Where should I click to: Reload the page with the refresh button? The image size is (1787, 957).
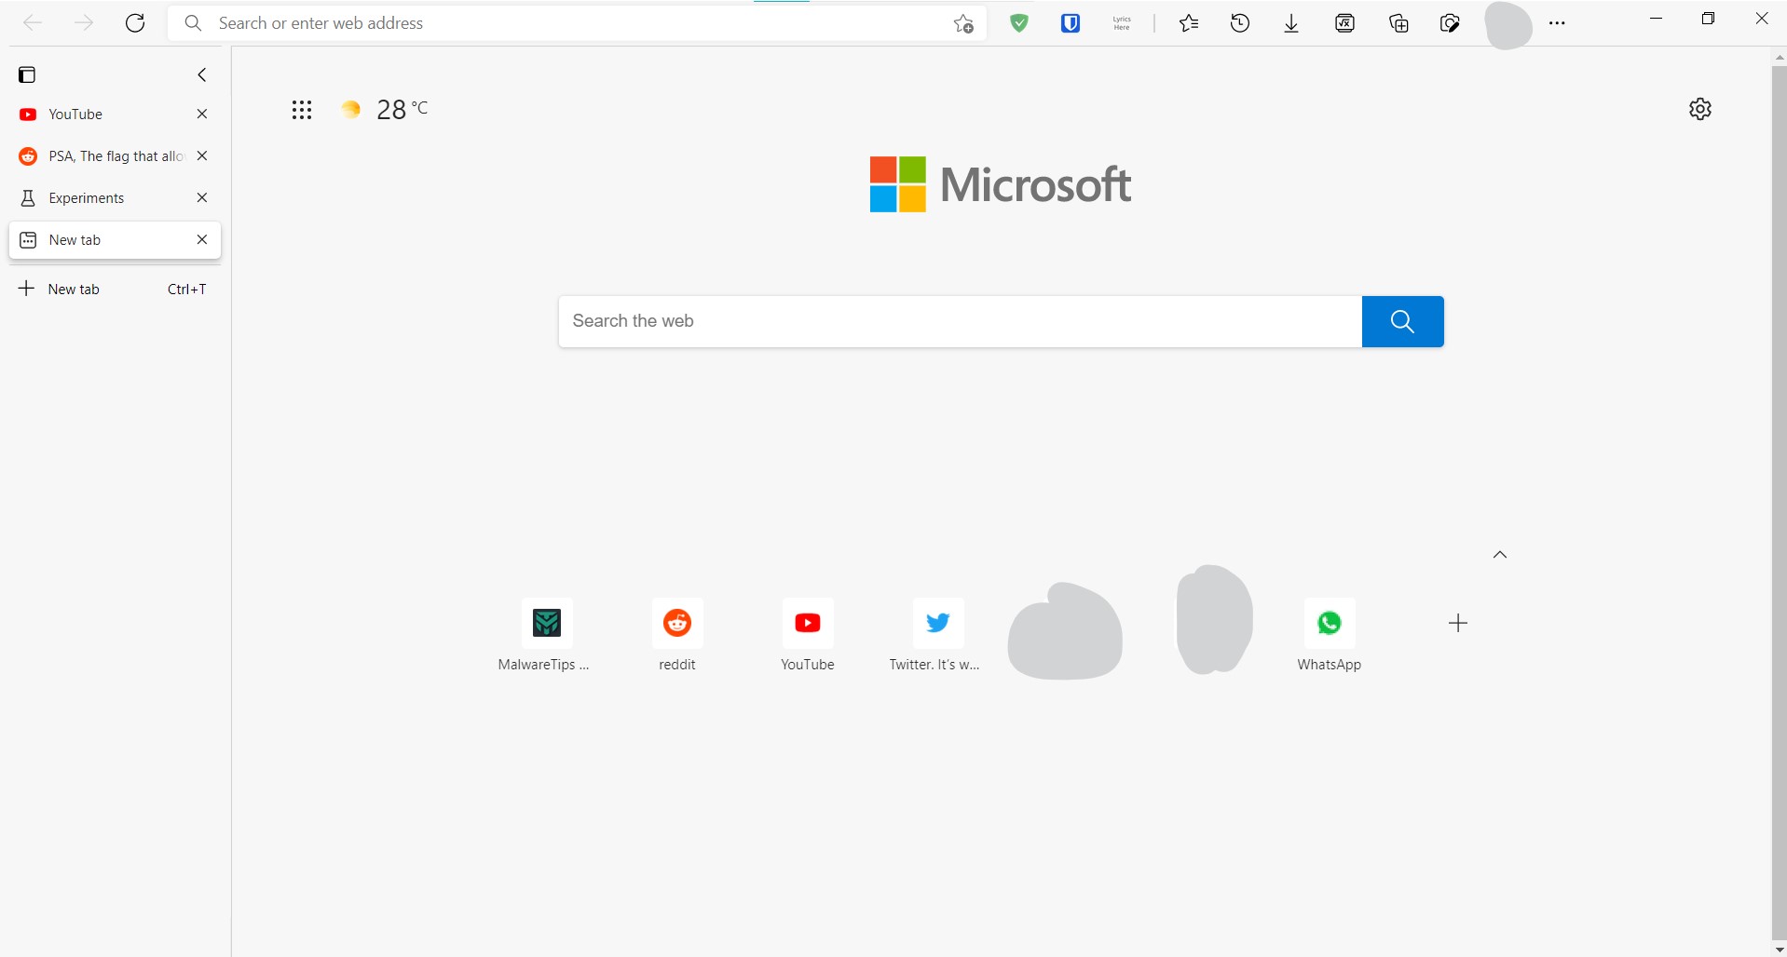point(135,23)
